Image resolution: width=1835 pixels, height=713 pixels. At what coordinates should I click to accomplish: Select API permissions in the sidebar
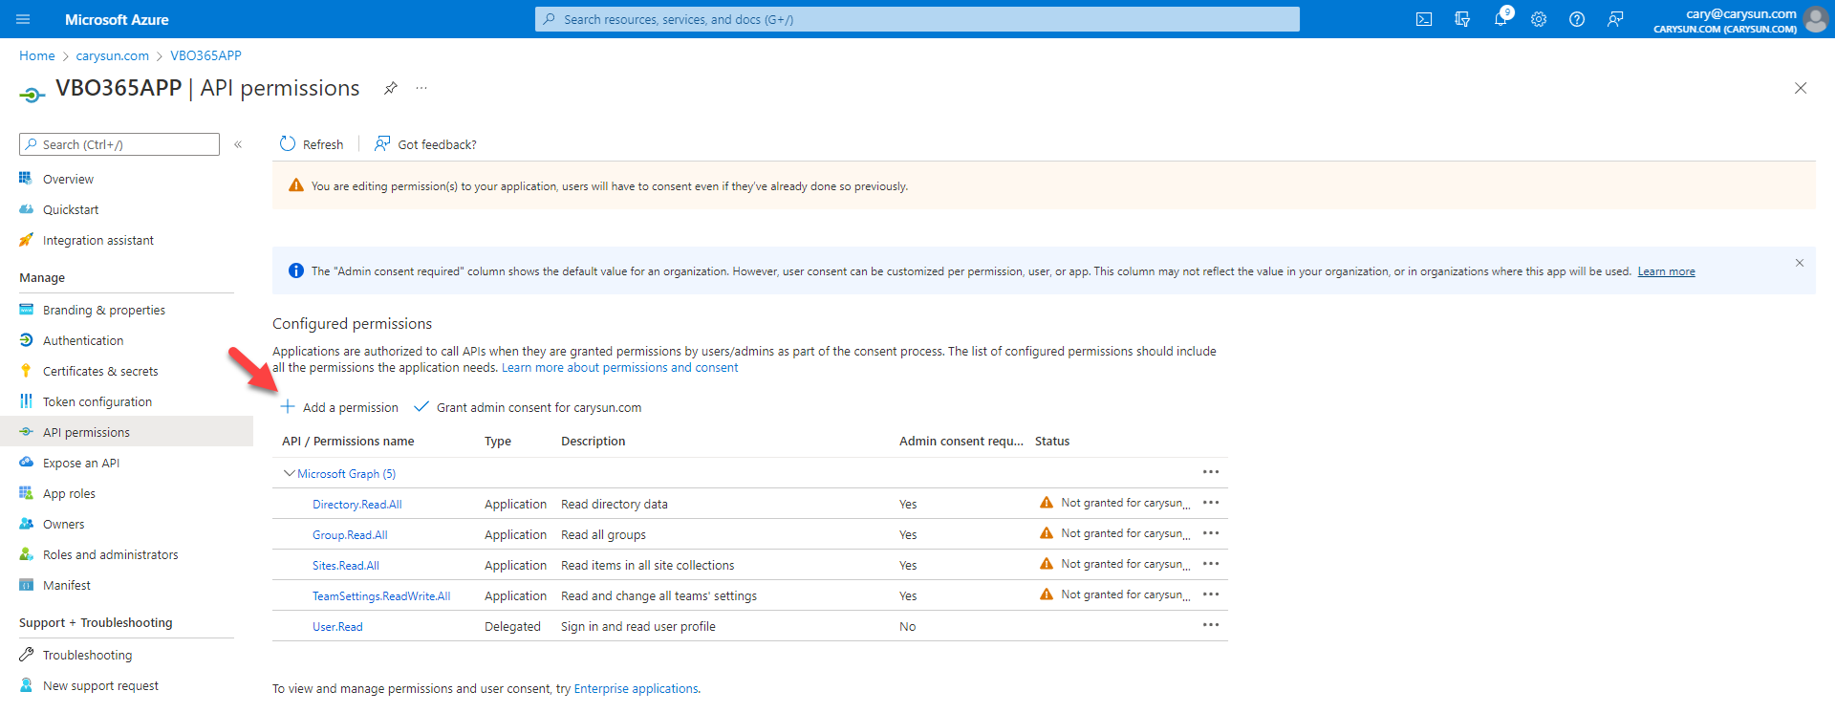pos(126,432)
